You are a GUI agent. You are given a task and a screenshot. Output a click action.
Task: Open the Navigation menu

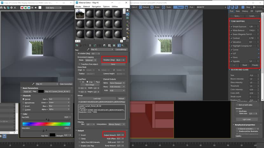pos(96,7)
